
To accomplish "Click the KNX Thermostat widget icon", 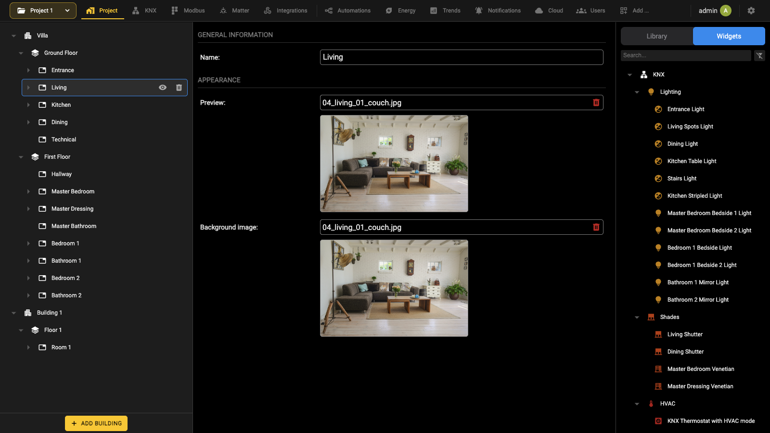I will [x=658, y=421].
